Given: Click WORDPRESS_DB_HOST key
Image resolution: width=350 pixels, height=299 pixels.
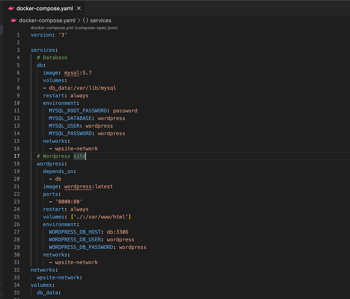Looking at the screenshot, I should [x=75, y=232].
